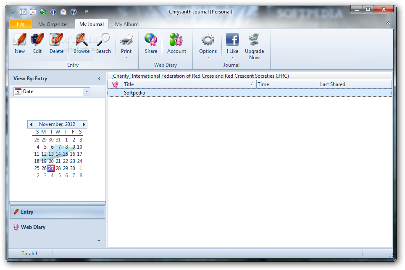
Task: Delete the selected entry
Action: 56,43
